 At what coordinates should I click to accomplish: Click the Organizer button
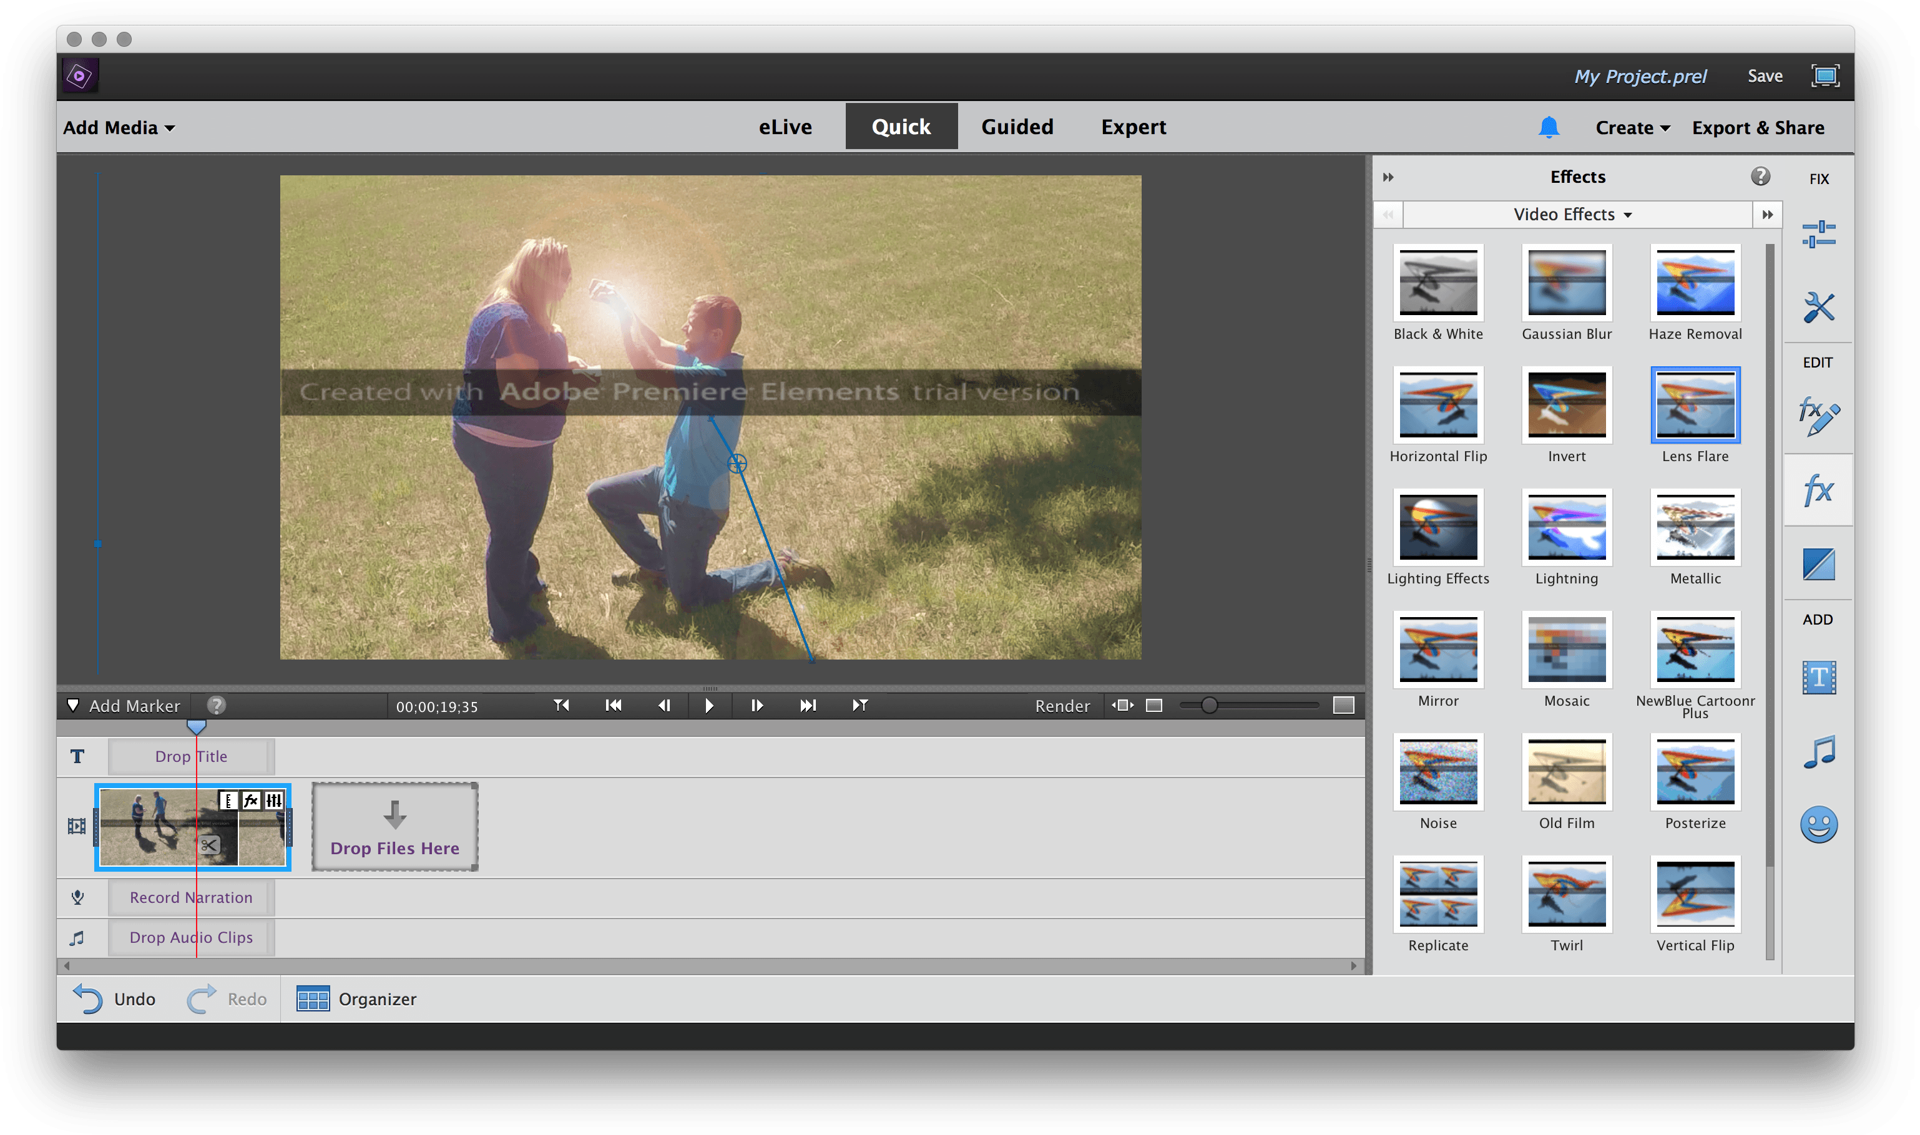(x=356, y=999)
